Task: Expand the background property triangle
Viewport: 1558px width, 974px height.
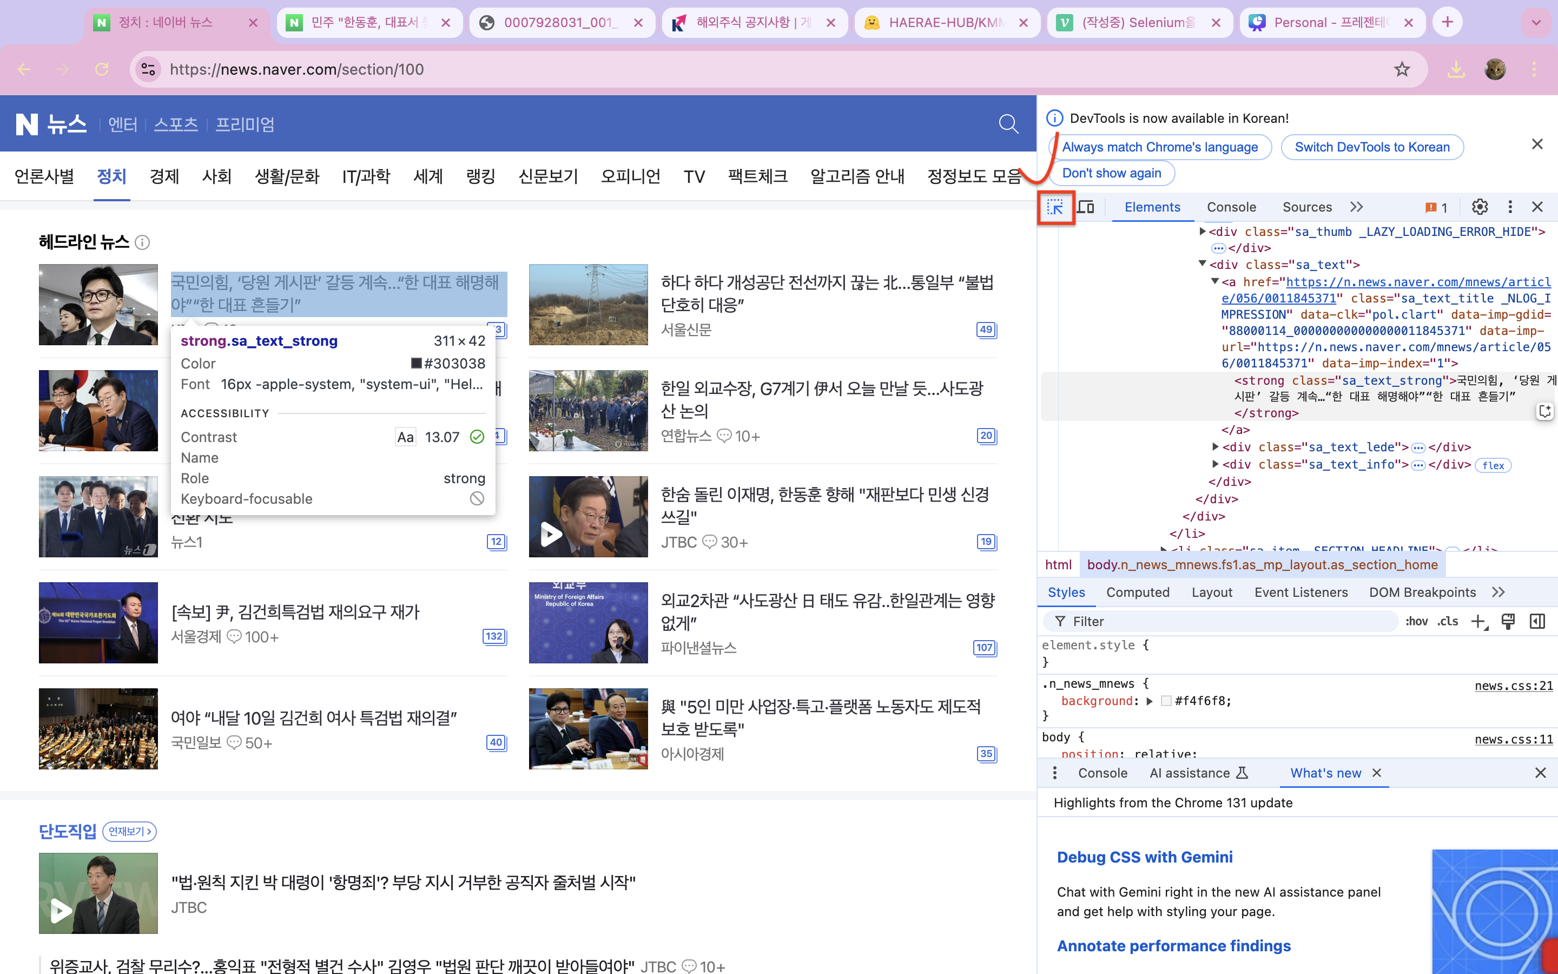Action: point(1149,701)
